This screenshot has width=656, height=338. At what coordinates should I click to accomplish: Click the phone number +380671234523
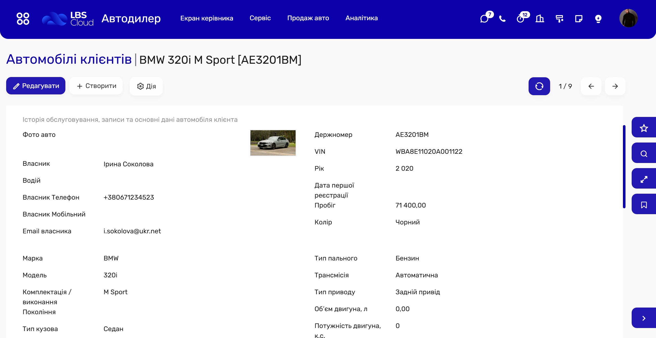point(129,197)
